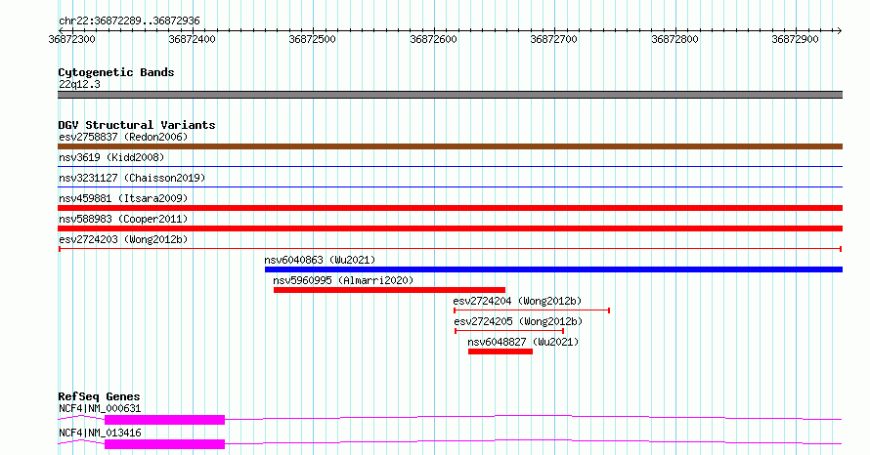The height and width of the screenshot is (455, 870).
Task: Click the esv2758837 (Redon2006) label
Action: [123, 137]
